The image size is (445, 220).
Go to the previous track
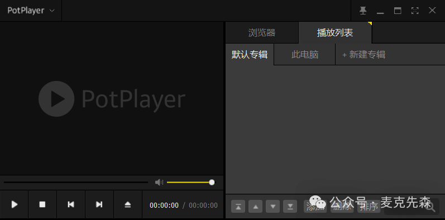coord(71,204)
